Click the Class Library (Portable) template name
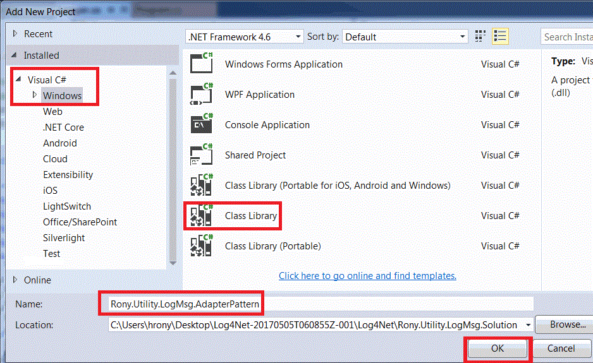Screen dimensions: 593x363 272,246
